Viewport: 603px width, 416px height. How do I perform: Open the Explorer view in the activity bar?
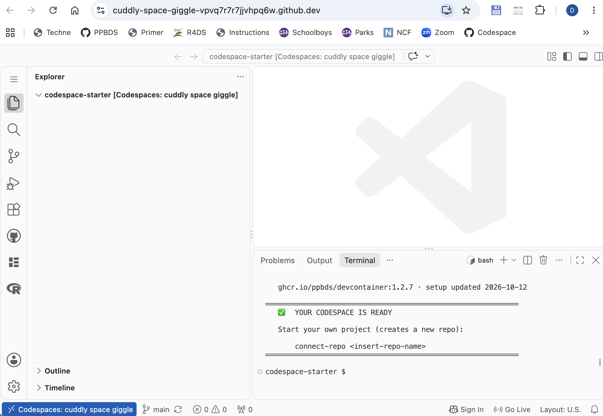[14, 103]
